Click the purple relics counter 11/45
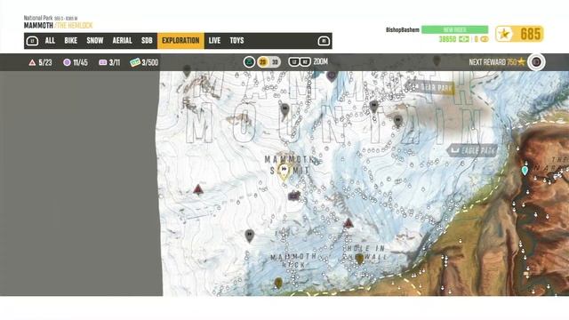Screen dimensions: 569x320 [76, 63]
